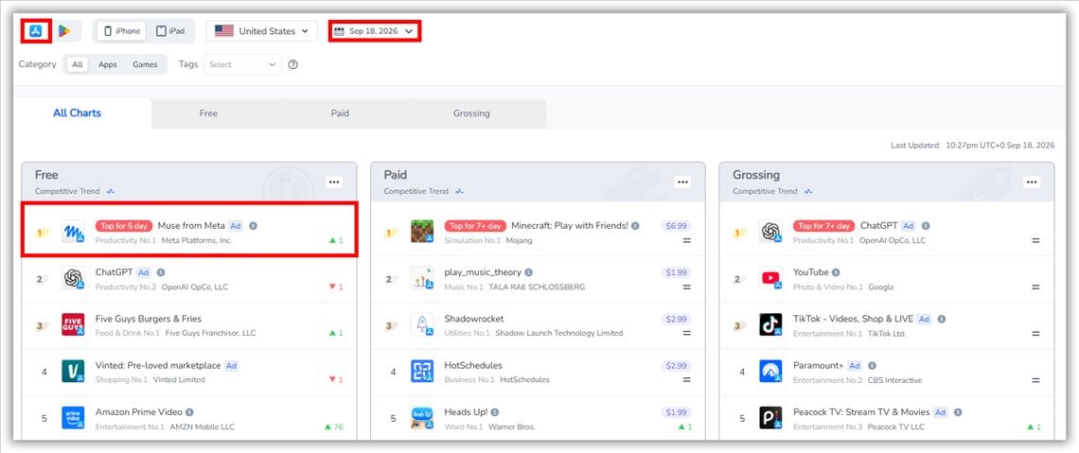Click Last Updated timestamp text

(972, 146)
